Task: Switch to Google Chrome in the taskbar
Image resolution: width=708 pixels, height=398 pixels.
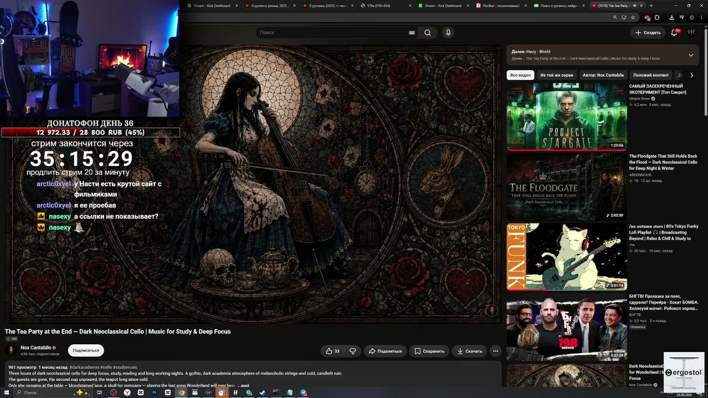Action: click(181, 392)
